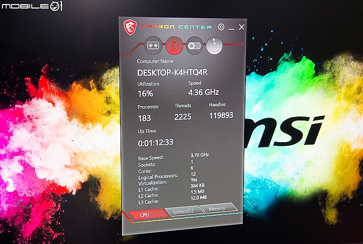Click the Computer Name label
This screenshot has height=244, width=363.
tap(155, 62)
